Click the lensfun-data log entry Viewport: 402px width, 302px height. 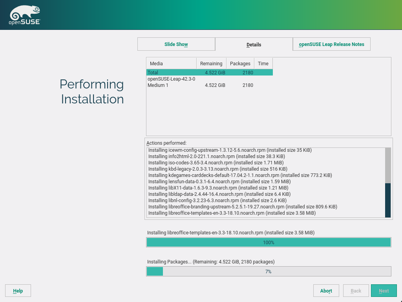219,181
